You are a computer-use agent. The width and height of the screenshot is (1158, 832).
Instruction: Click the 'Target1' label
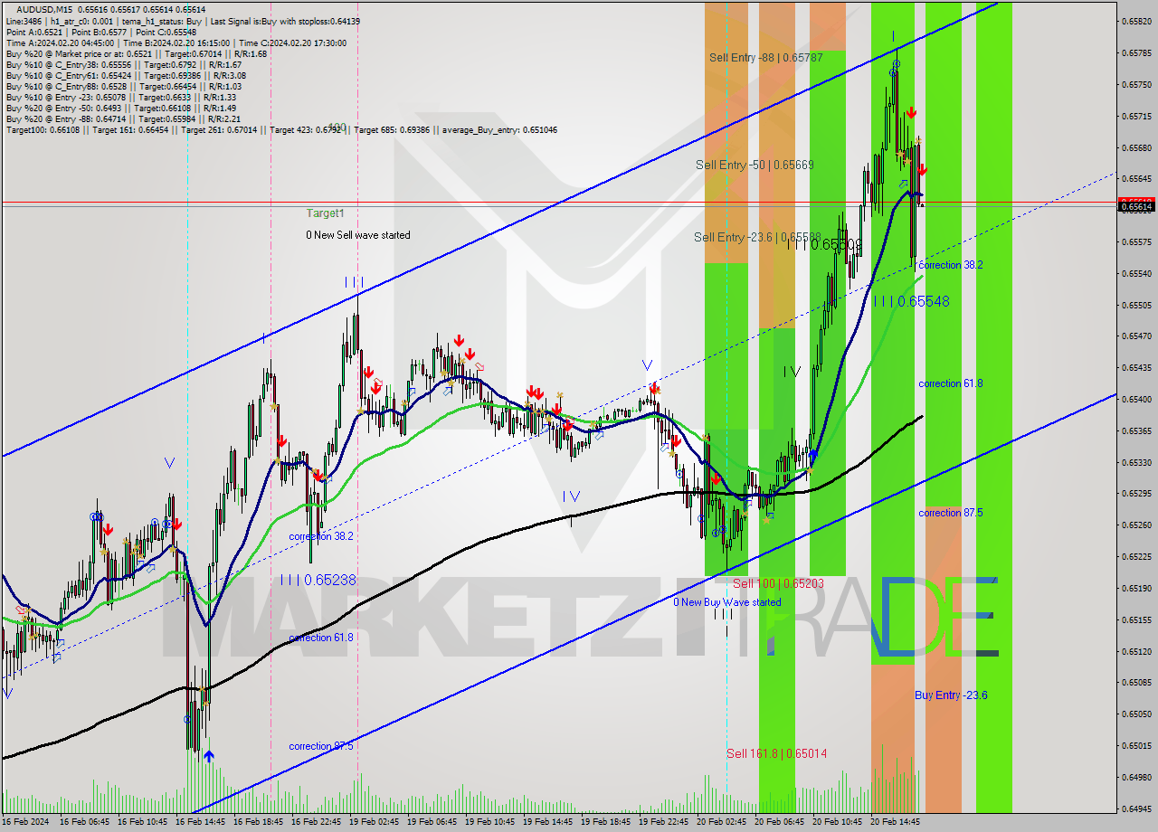(325, 213)
